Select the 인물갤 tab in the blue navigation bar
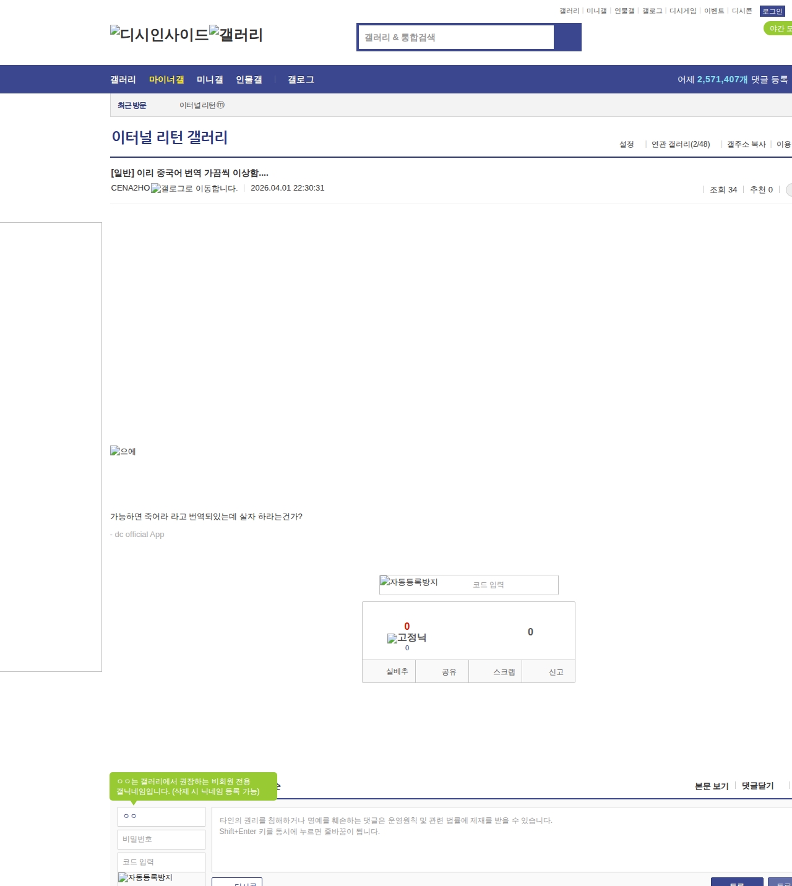Viewport: 792px width, 886px height. pos(249,79)
